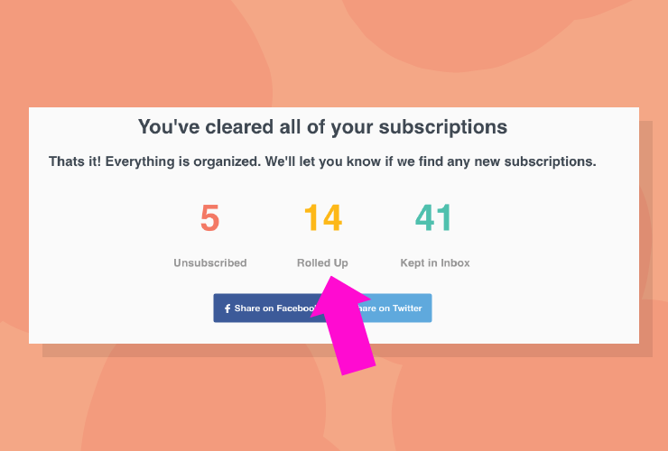Click the 'You've cleared all of your subscriptions' heading

(322, 126)
